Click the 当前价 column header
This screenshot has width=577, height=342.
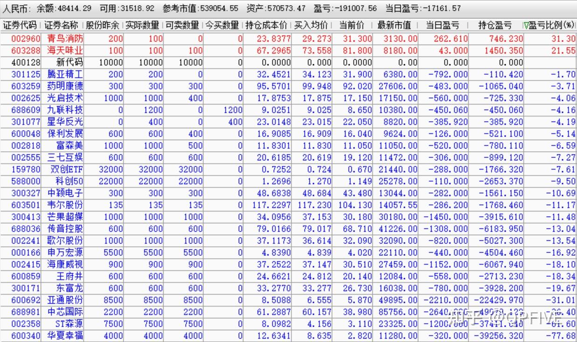(x=352, y=25)
